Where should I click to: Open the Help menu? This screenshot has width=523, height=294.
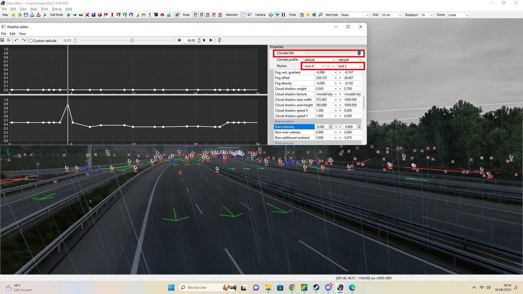click(x=69, y=9)
